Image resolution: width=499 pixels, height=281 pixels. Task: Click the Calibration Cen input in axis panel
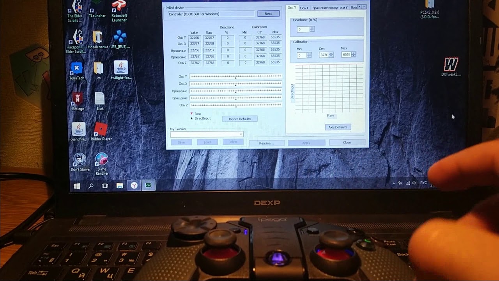coord(324,55)
